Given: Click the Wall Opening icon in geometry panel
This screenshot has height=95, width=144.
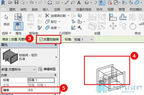Looking at the screenshot, I should tap(80, 16).
